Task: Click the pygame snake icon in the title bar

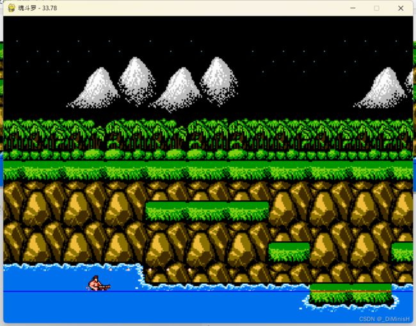Action: pyautogui.click(x=11, y=8)
